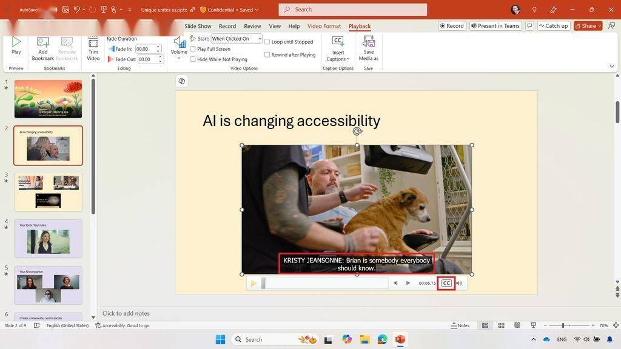
Task: Open the Windows Start menu
Action: (220, 339)
